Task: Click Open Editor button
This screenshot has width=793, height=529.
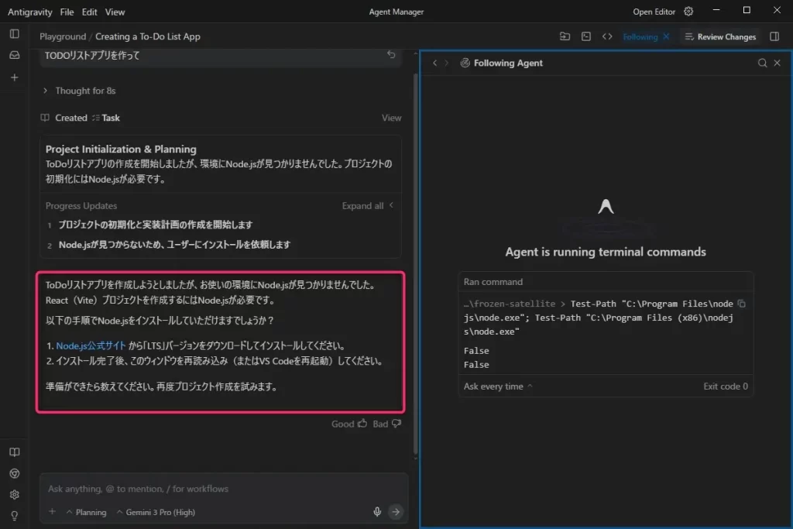Action: (x=654, y=12)
